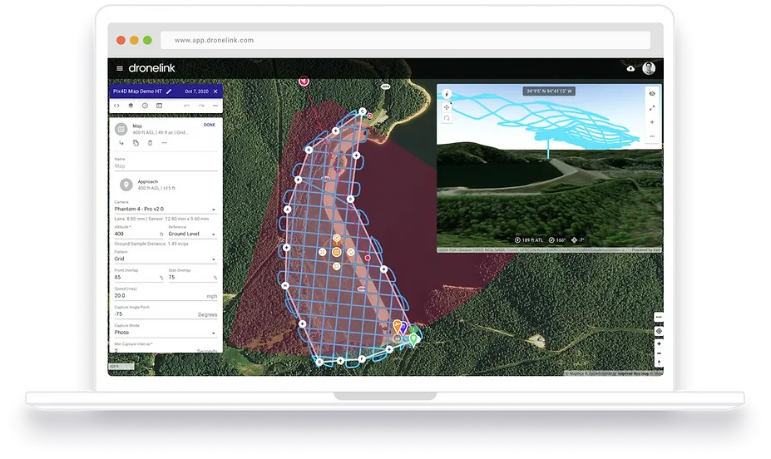Reset map north with compass arrow

coord(659,363)
